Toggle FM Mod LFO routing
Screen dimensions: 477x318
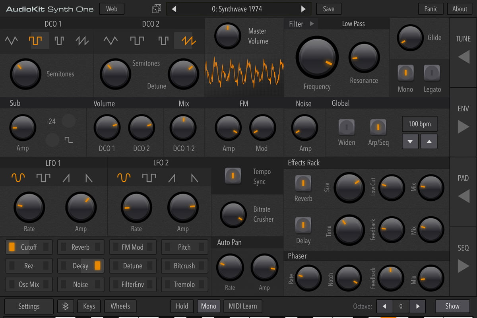pos(133,247)
